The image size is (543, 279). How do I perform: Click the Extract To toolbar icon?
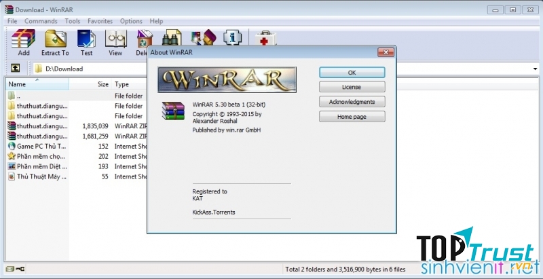click(x=56, y=39)
